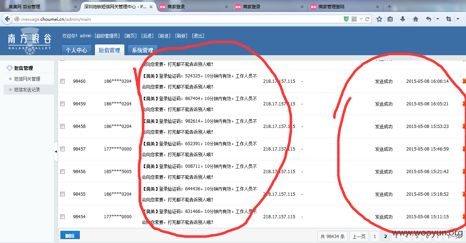The image size is (466, 243).
Task: Tick the checkbox for record 98458
Action: click(62, 127)
